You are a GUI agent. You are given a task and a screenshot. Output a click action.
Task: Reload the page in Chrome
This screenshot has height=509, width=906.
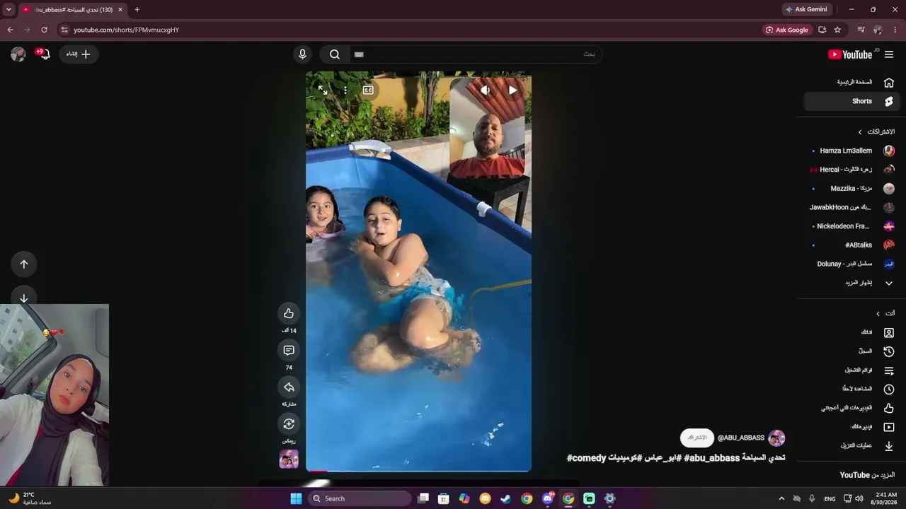coord(44,30)
